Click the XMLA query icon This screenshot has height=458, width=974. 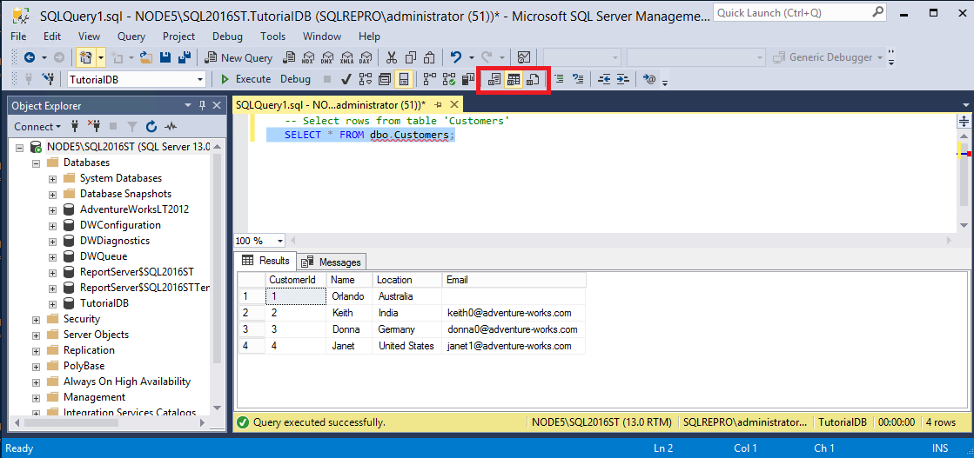(x=346, y=57)
